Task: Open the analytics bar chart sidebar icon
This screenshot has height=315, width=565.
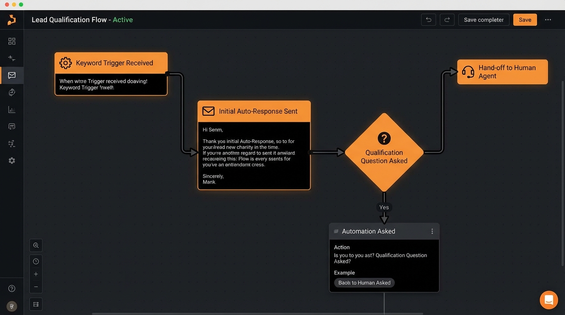Action: tap(12, 110)
